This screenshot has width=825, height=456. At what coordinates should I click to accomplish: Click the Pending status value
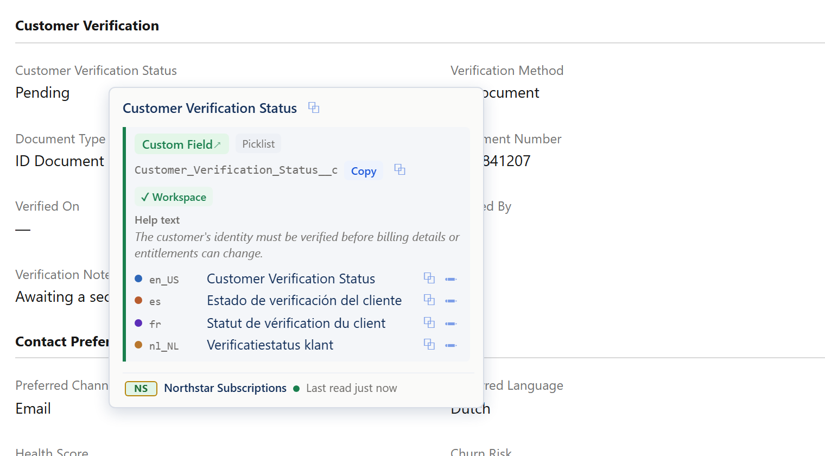click(42, 93)
